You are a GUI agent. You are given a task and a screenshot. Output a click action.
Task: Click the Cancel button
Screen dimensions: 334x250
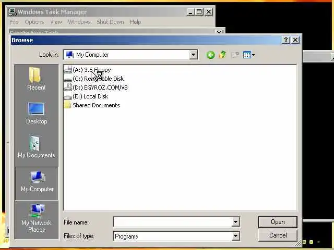click(278, 235)
